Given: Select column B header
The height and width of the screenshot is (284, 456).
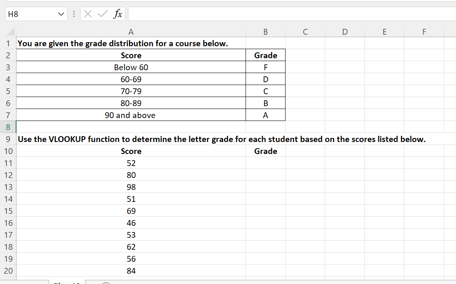Looking at the screenshot, I should [265, 31].
